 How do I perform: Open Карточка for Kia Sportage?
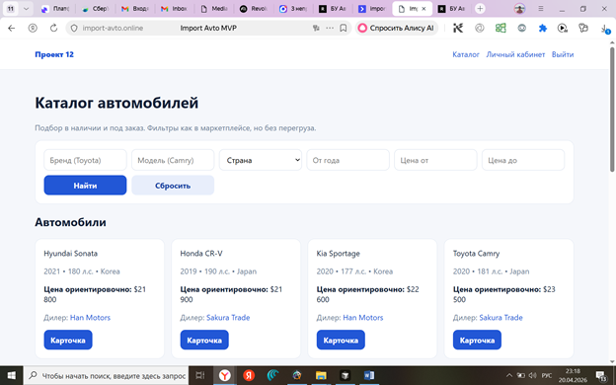pyautogui.click(x=341, y=340)
